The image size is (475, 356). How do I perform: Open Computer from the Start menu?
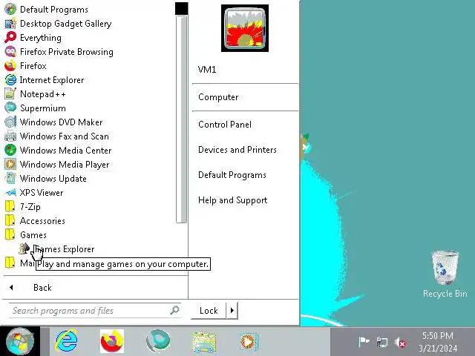(218, 97)
